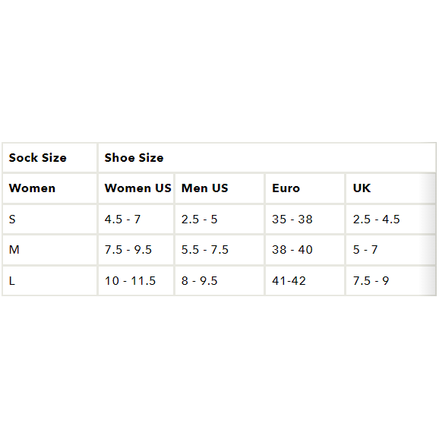Select the Women US column header

point(136,188)
